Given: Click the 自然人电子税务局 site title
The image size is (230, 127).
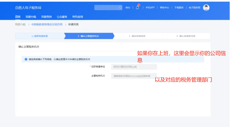Looking at the screenshot, I should point(28,7).
